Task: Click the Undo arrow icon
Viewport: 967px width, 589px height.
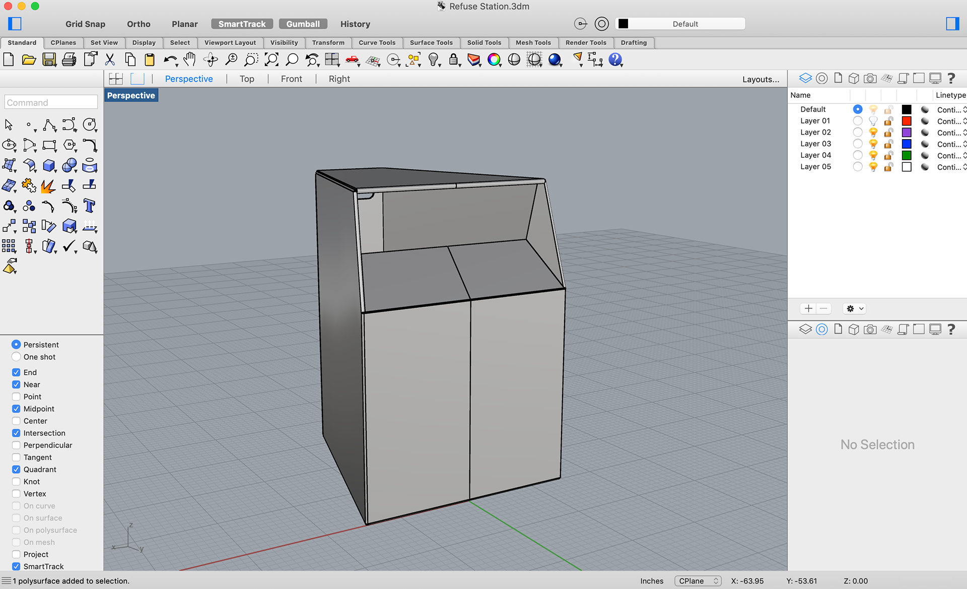Action: tap(170, 59)
